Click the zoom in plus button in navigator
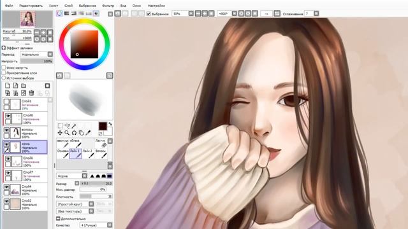Screen dimensions: 408x229 click(43, 32)
